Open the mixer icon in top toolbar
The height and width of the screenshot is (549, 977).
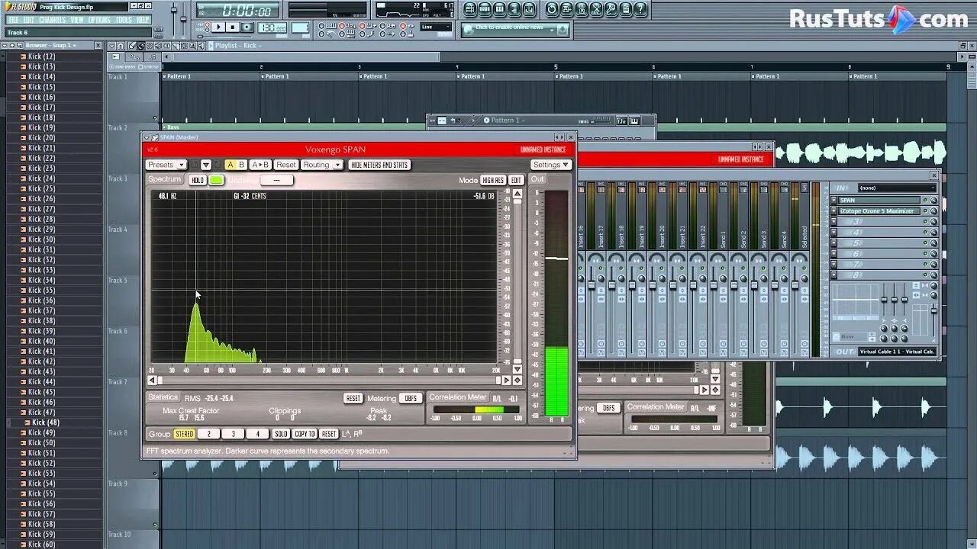coord(529,9)
